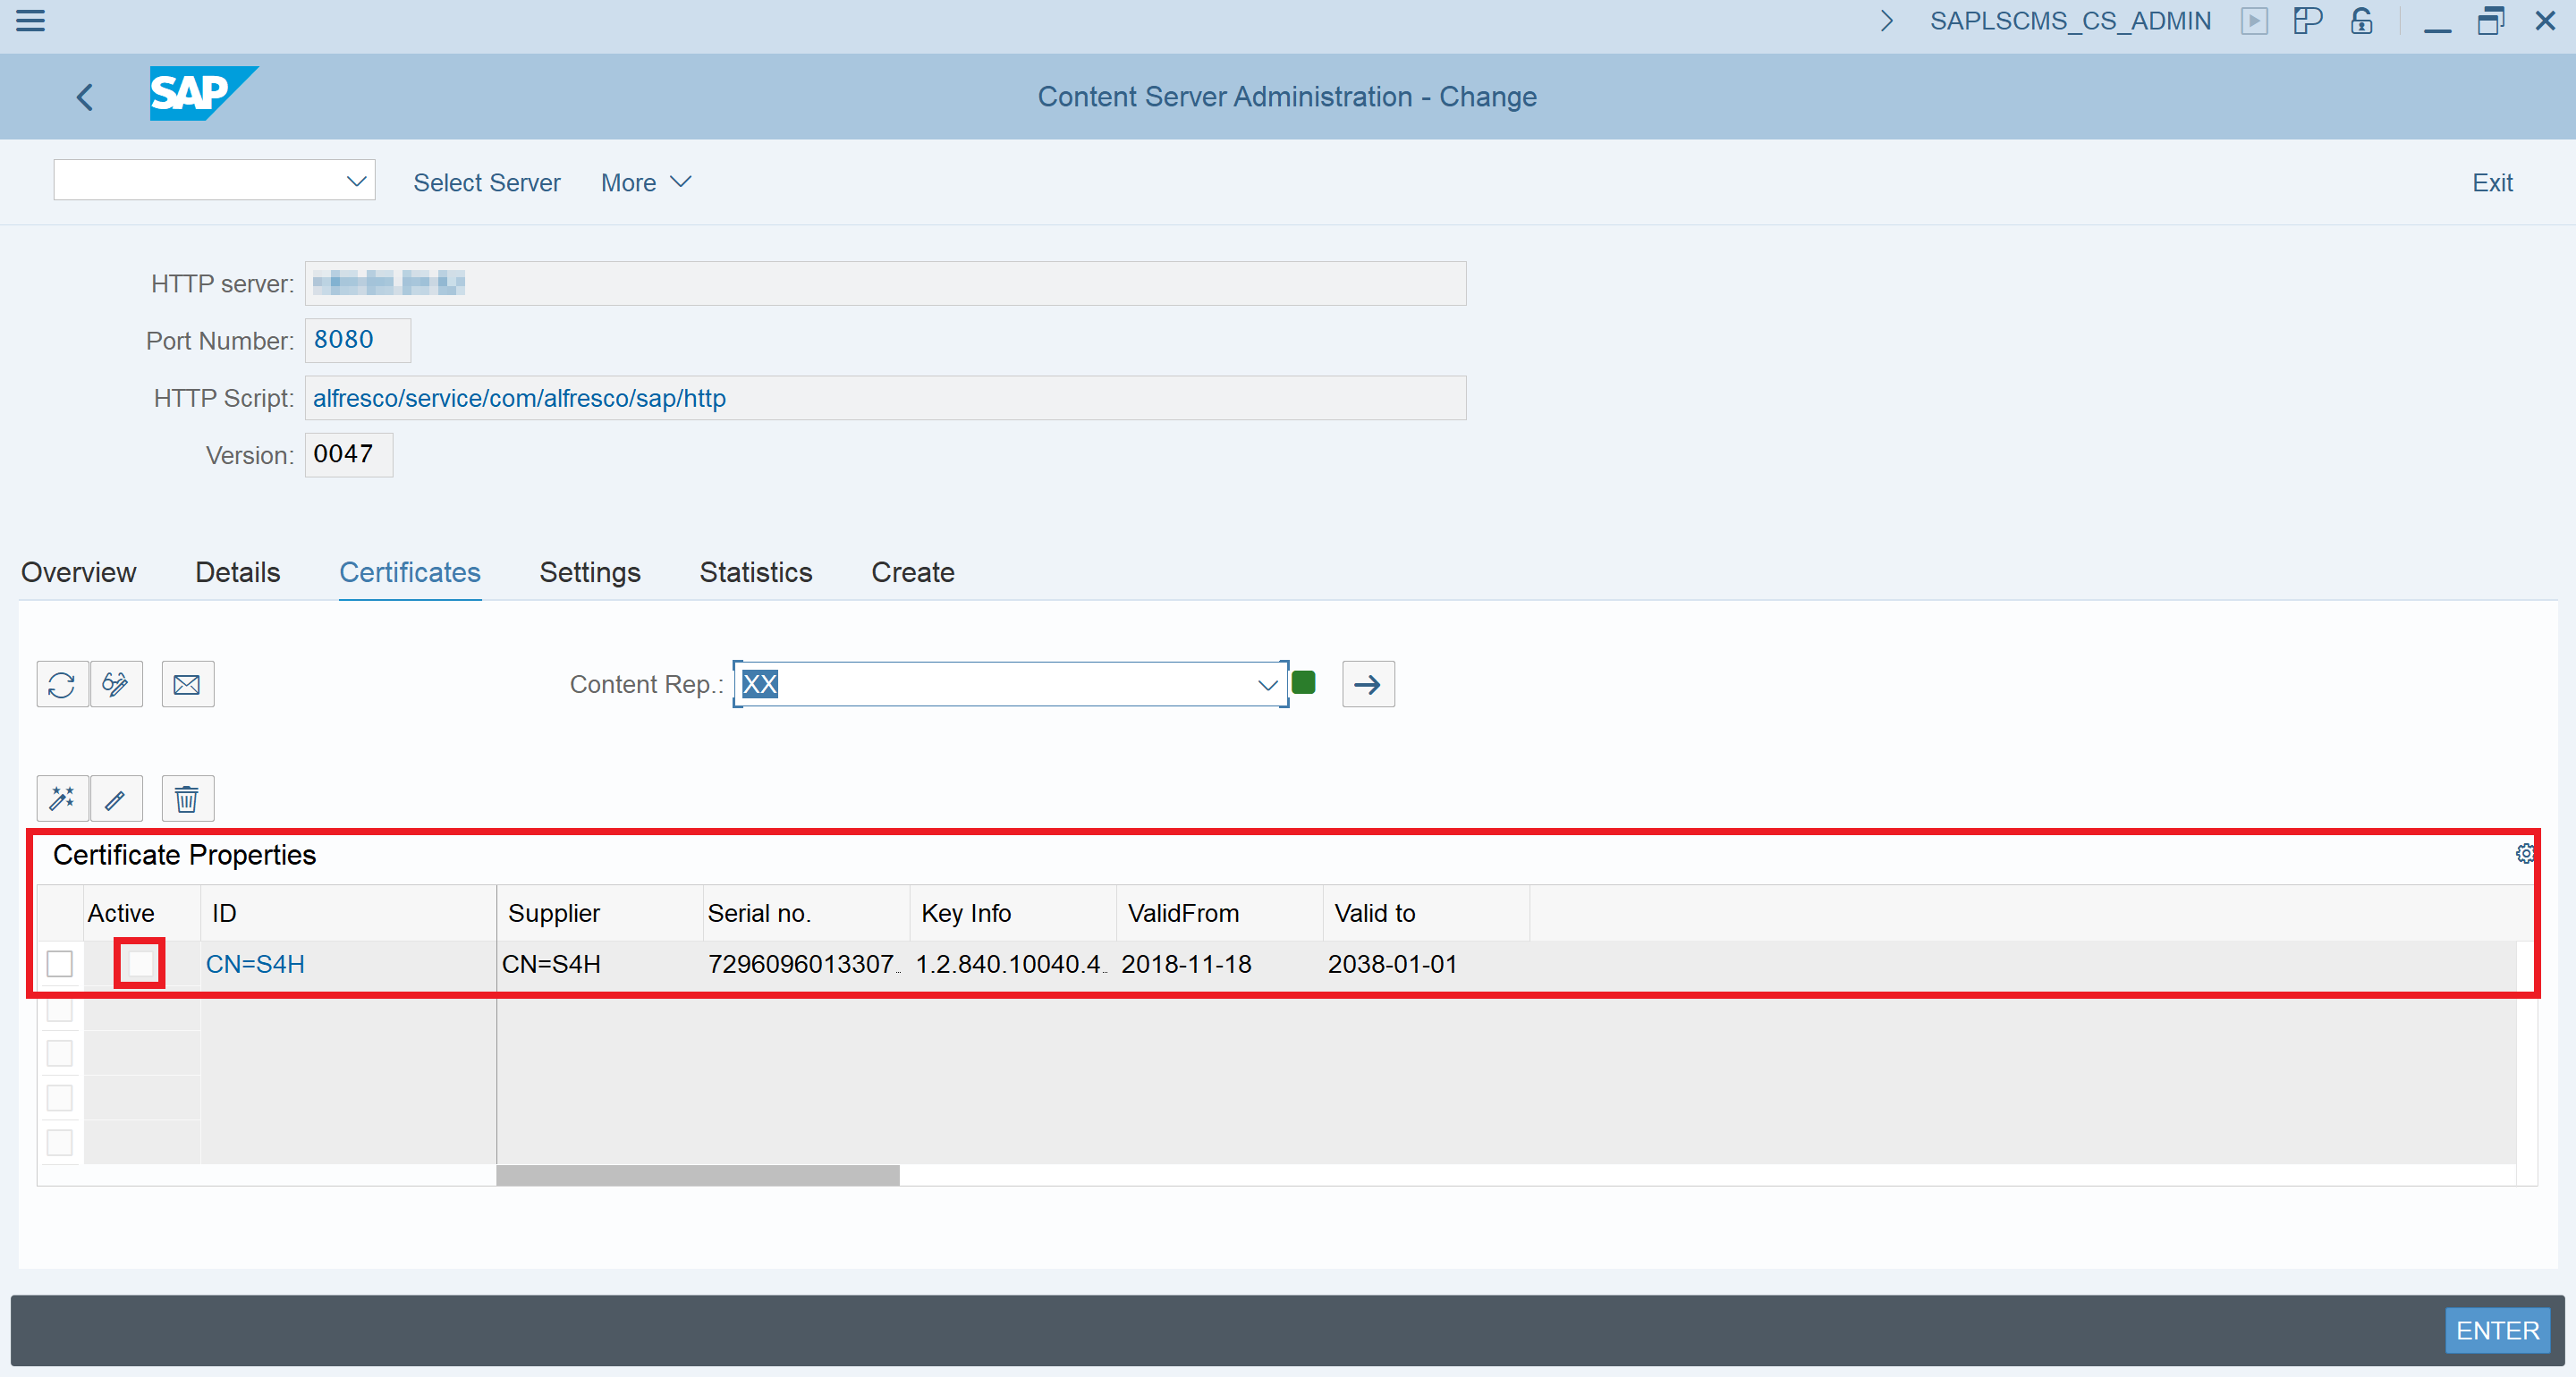Delete certificate using the trash icon
Screen dimensions: 2576x1377
(x=186, y=798)
